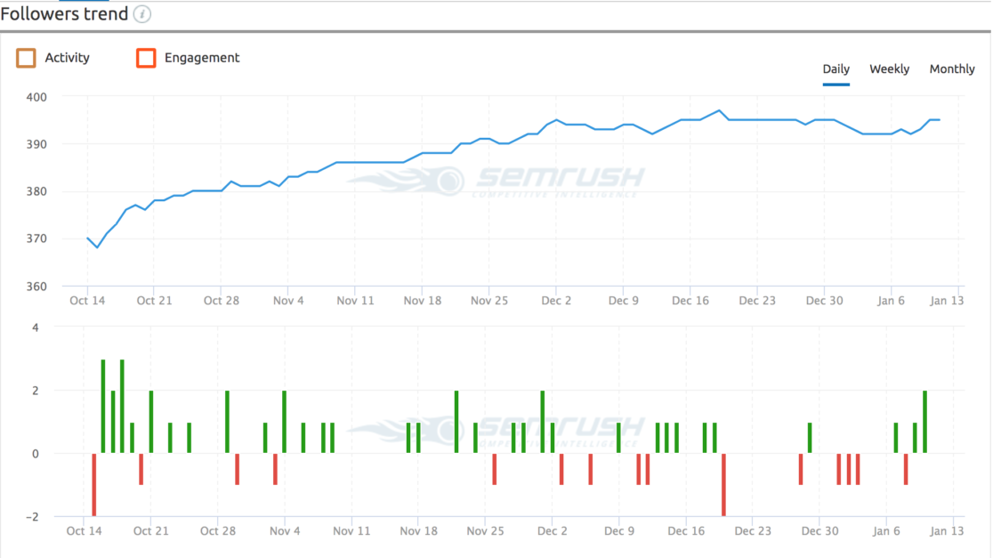Click the follower line's lowest dip near Oct 15
Viewport: 993px width, 558px height.
point(97,247)
